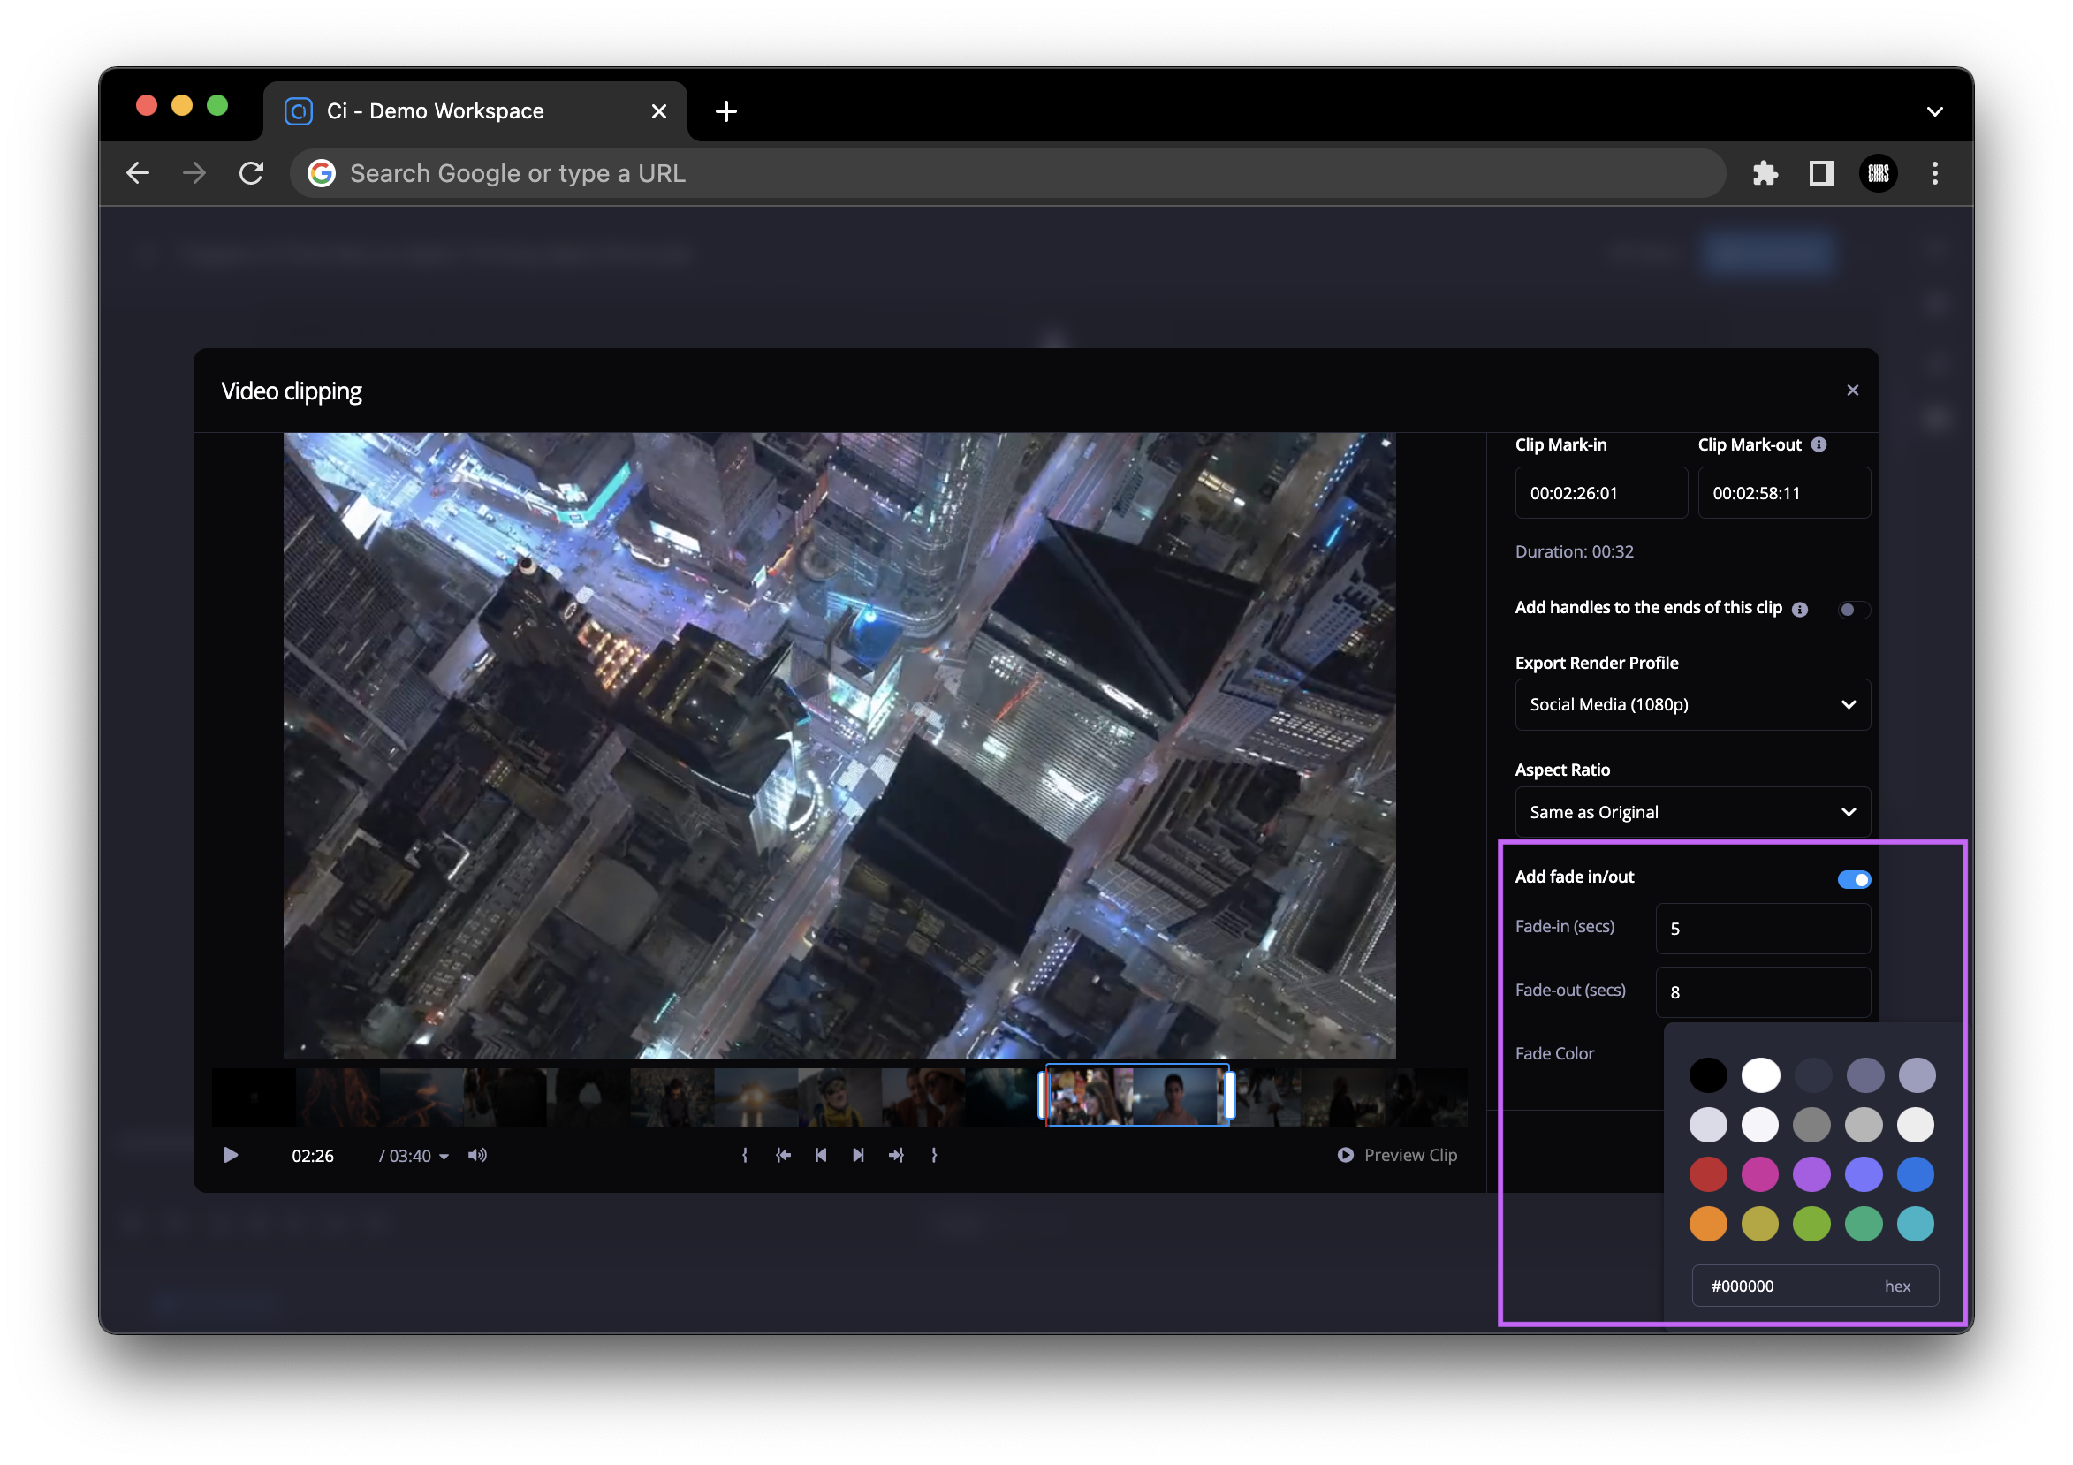Open Export Render Profile dropdown
Image resolution: width=2073 pixels, height=1465 pixels.
point(1692,704)
